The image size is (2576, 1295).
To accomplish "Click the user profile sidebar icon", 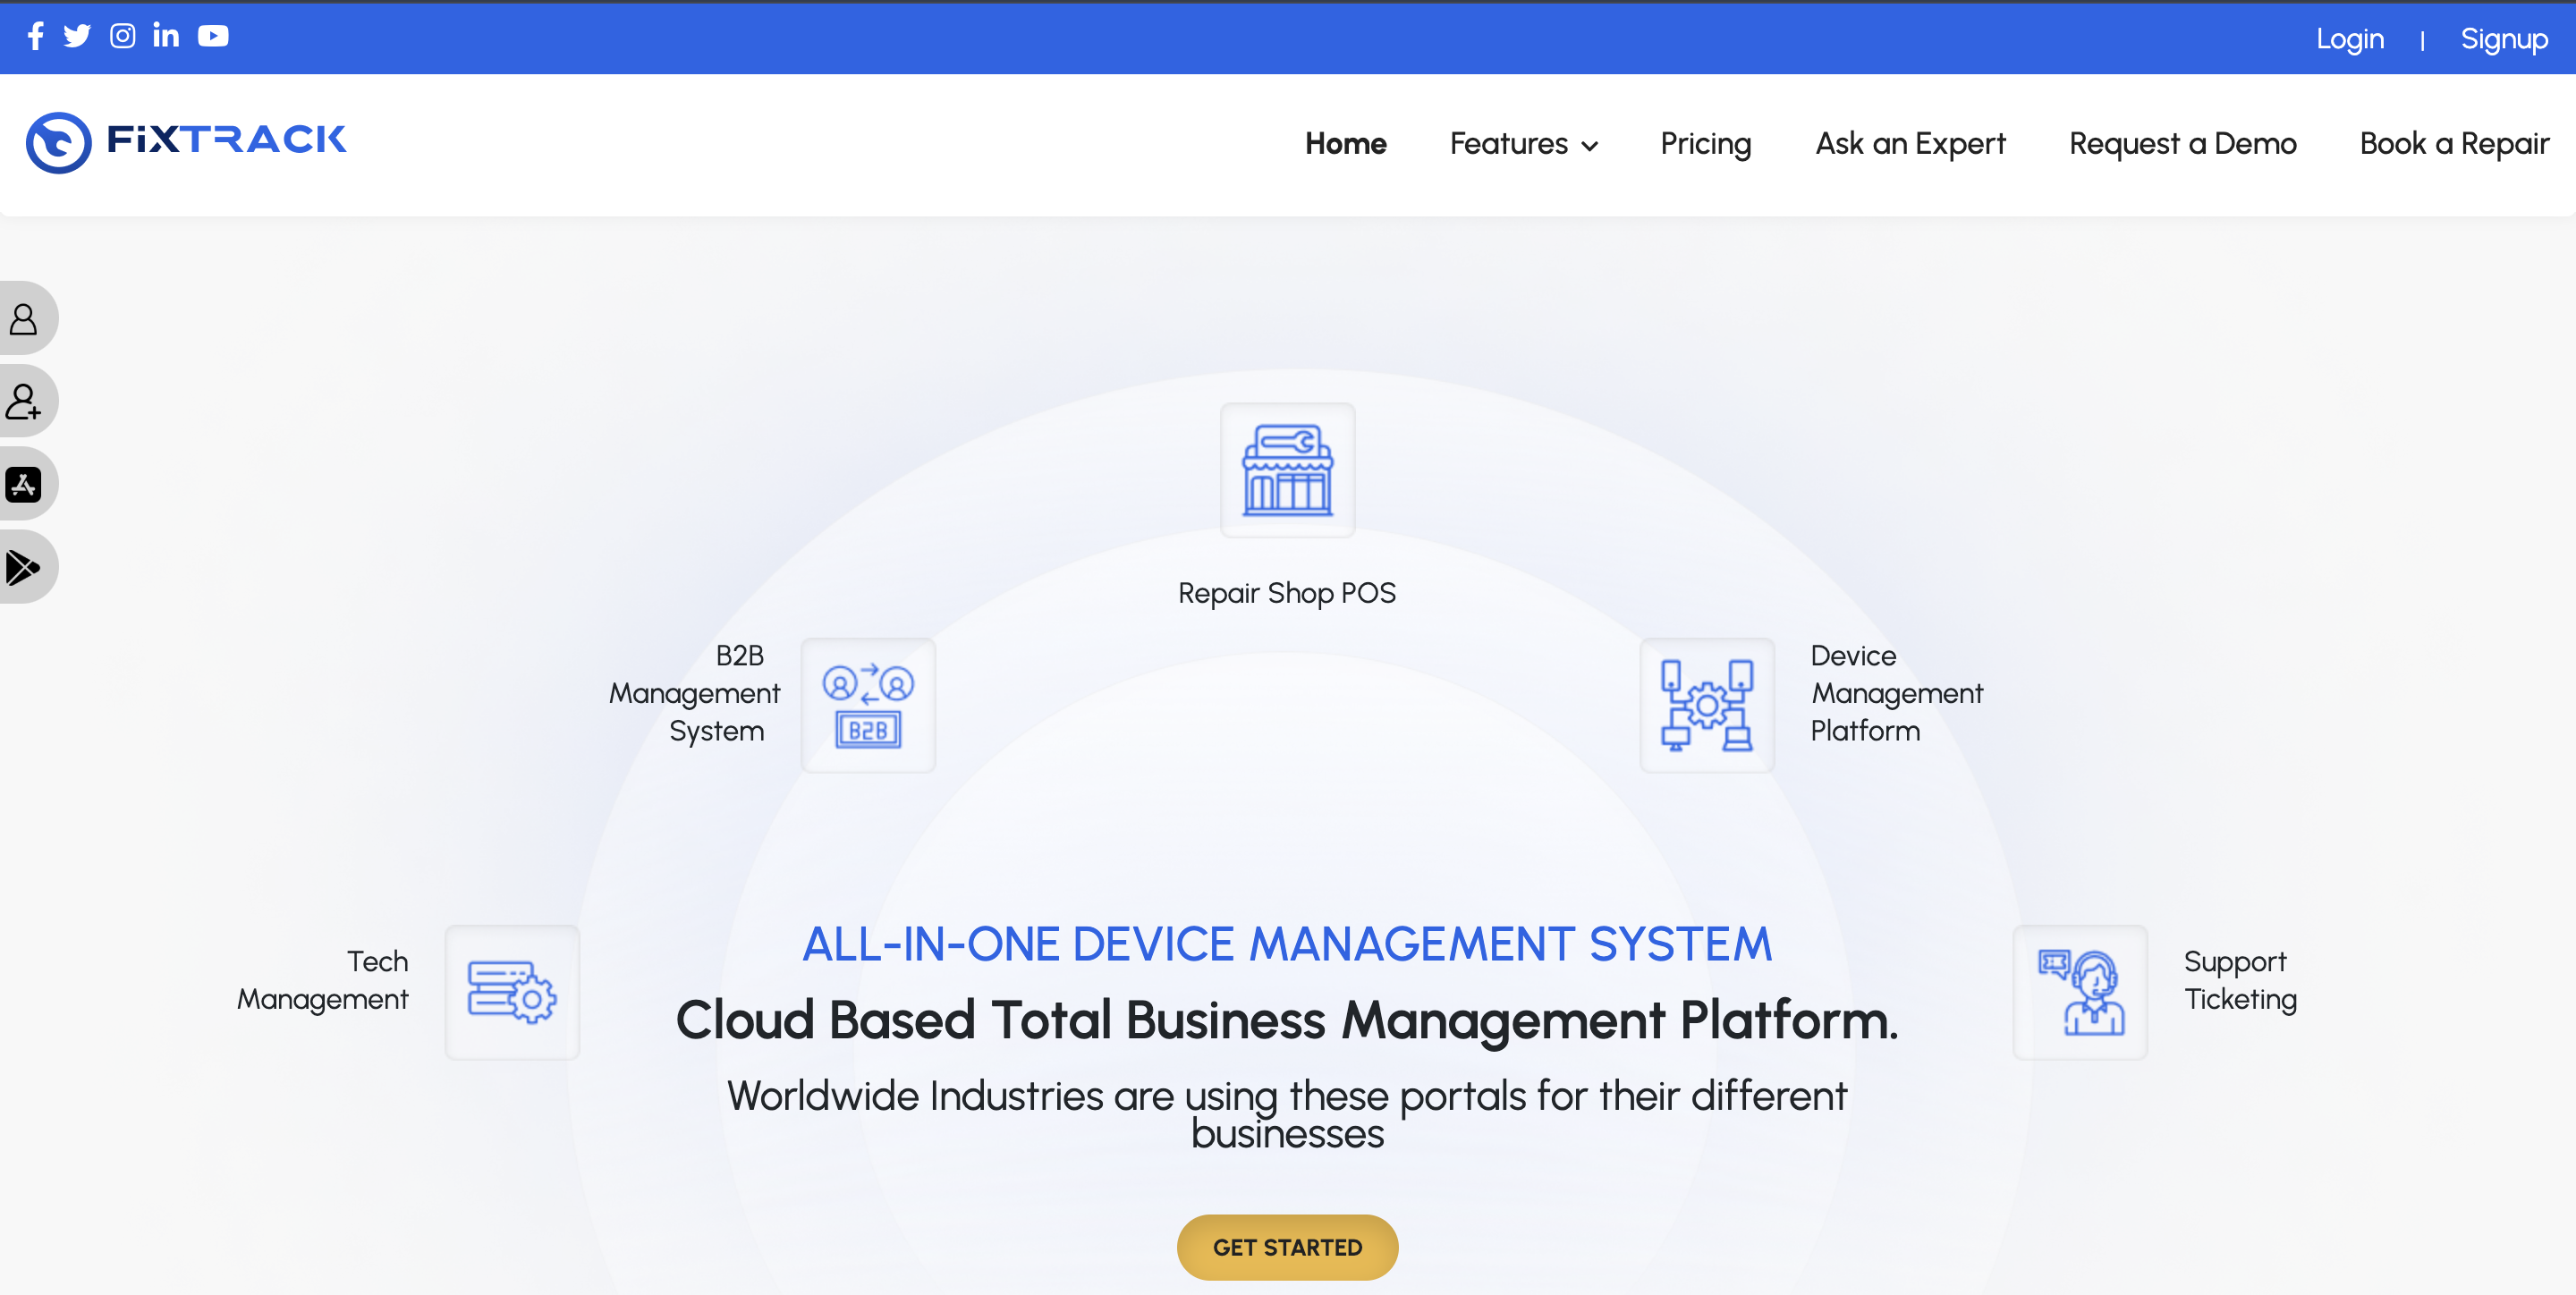I will tap(24, 319).
